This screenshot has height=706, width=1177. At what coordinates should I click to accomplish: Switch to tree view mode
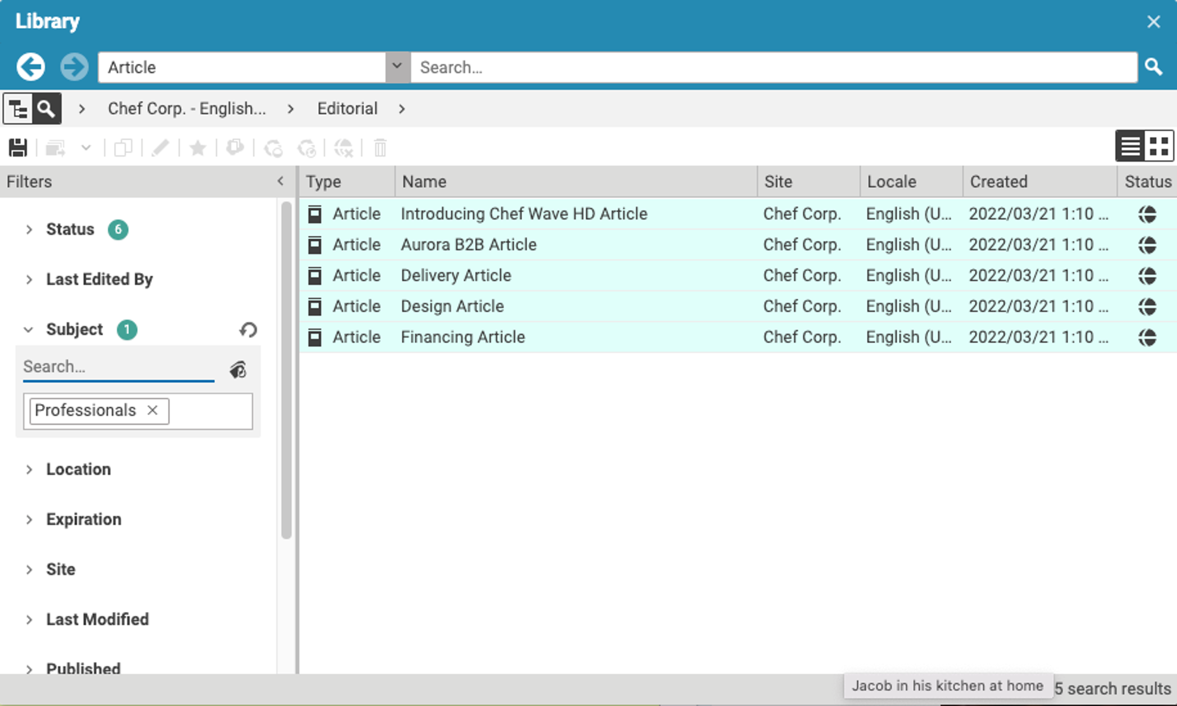(18, 109)
